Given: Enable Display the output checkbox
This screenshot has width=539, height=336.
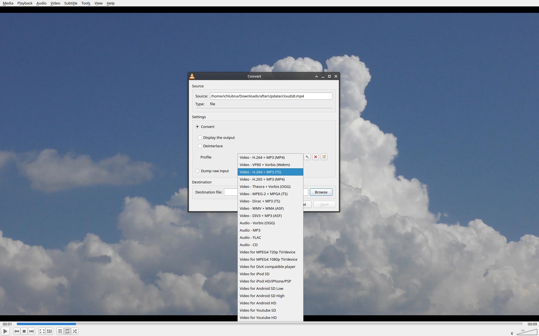Looking at the screenshot, I should tap(200, 137).
